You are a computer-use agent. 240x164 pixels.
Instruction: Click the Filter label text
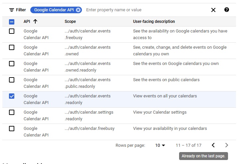(x=21, y=10)
